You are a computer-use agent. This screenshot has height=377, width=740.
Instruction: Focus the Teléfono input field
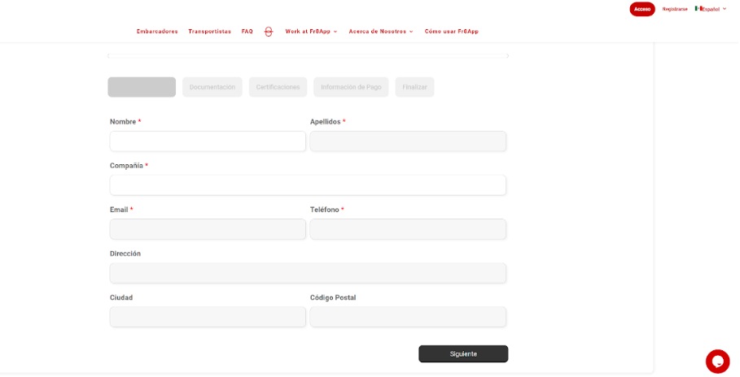click(x=408, y=229)
